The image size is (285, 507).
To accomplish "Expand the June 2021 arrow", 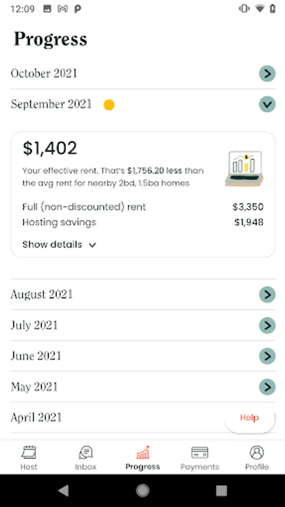I will [267, 355].
